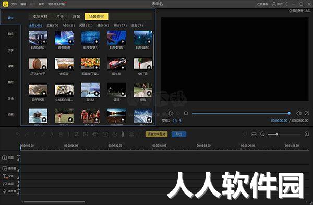Toggle visibility of the video track
This screenshot has width=313, height=205.
pyautogui.click(x=18, y=155)
